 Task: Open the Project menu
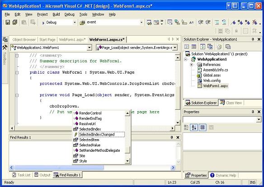click(x=42, y=14)
